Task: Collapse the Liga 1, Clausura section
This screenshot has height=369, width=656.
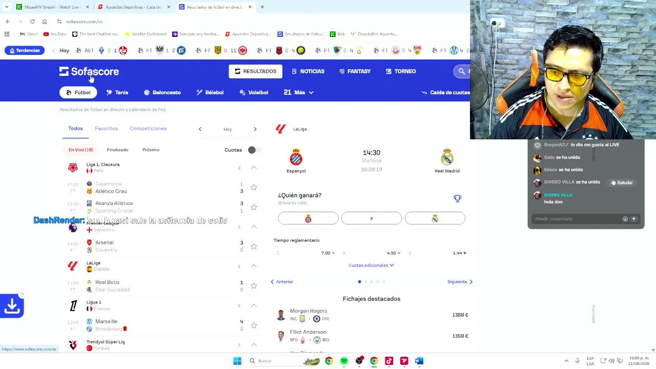Action: point(254,168)
